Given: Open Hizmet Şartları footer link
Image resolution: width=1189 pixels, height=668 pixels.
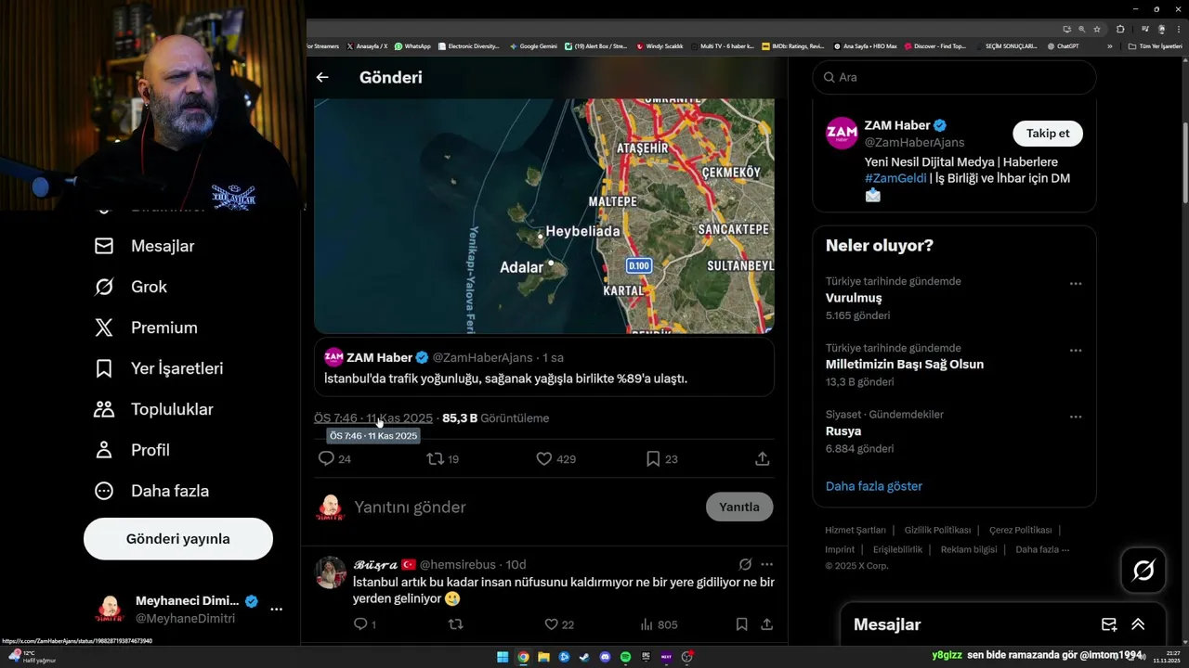Looking at the screenshot, I should (x=856, y=530).
